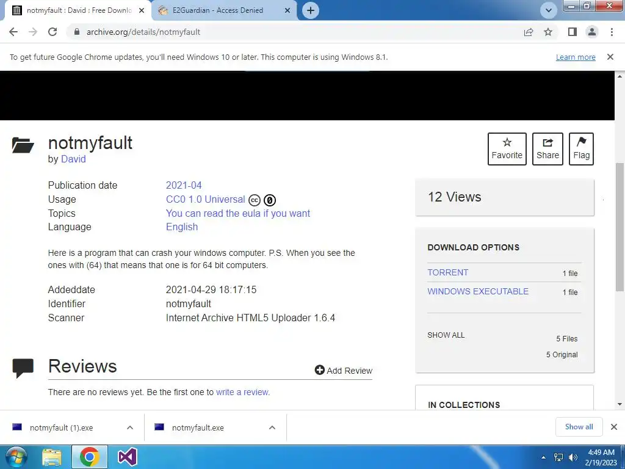Click the forward navigation arrow

(x=33, y=32)
